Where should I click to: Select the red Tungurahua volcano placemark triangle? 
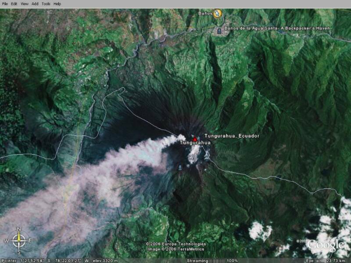(194, 139)
